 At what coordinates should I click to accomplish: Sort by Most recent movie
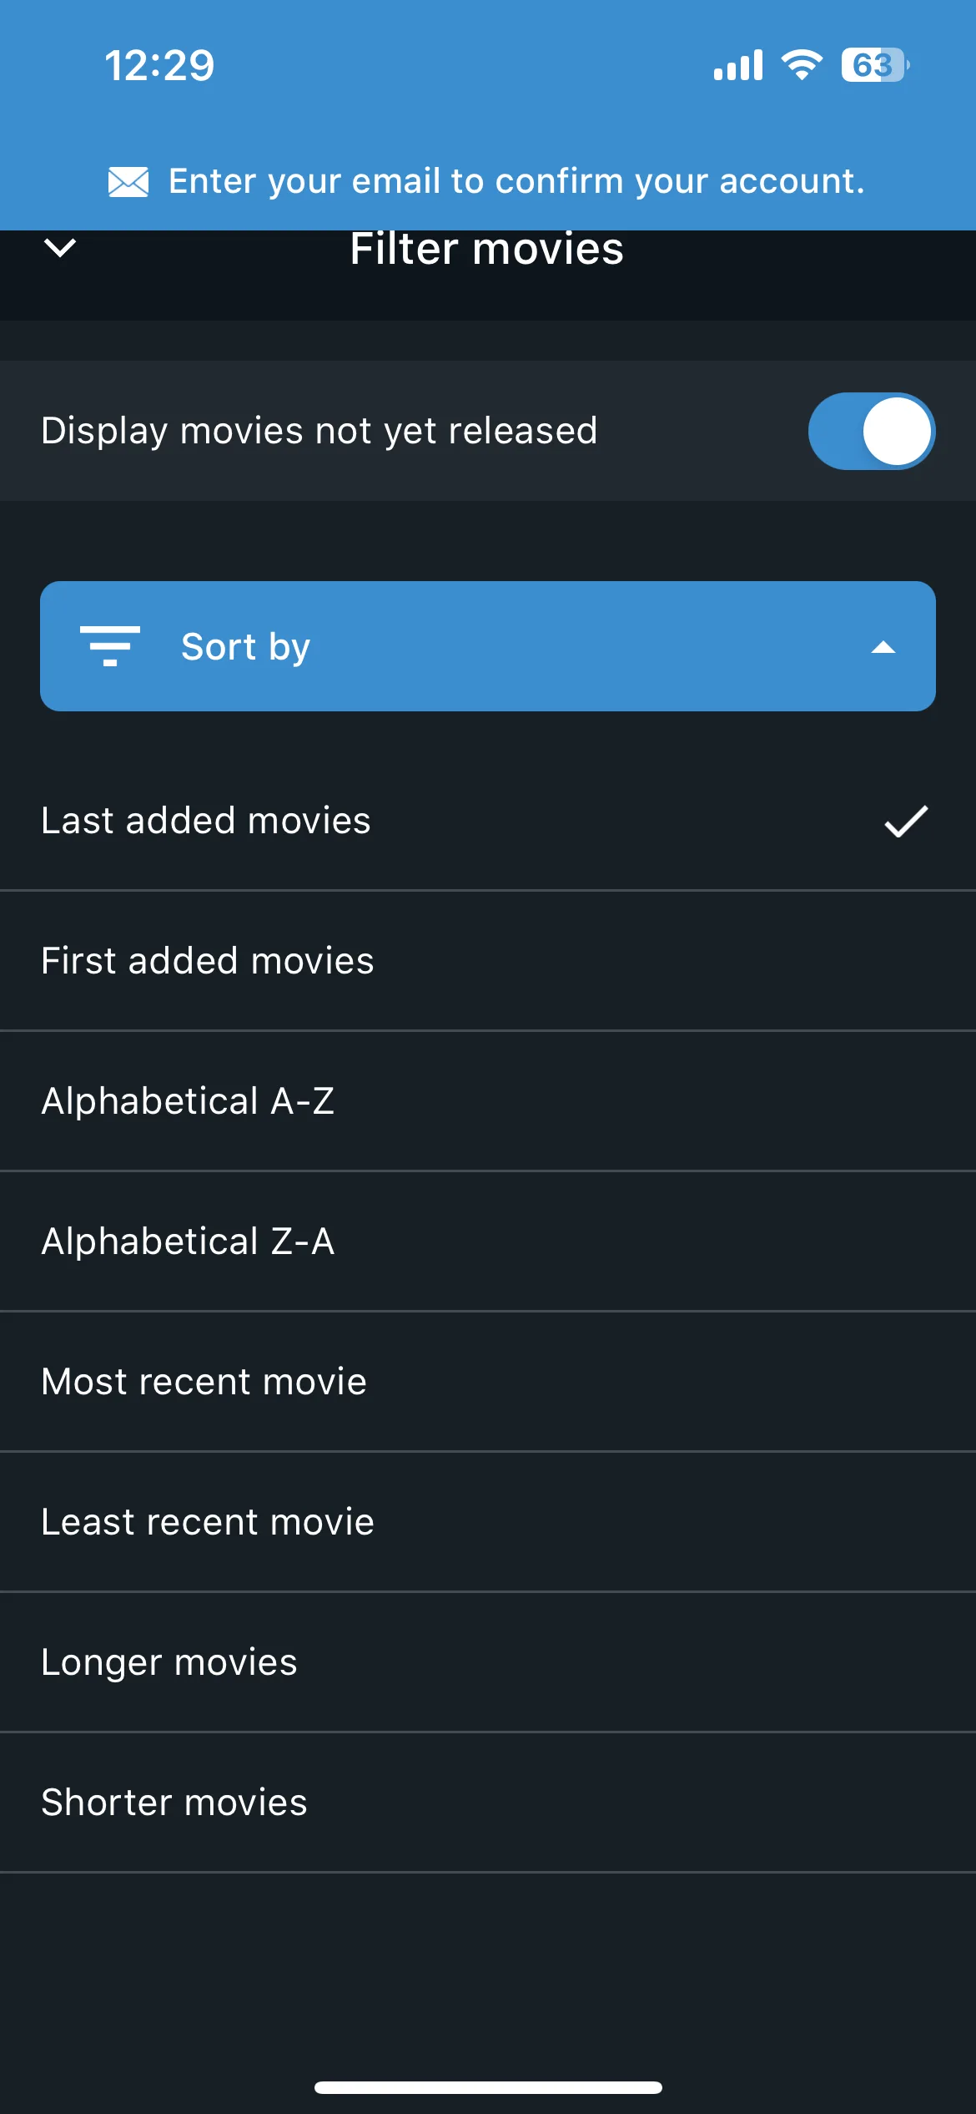[488, 1382]
